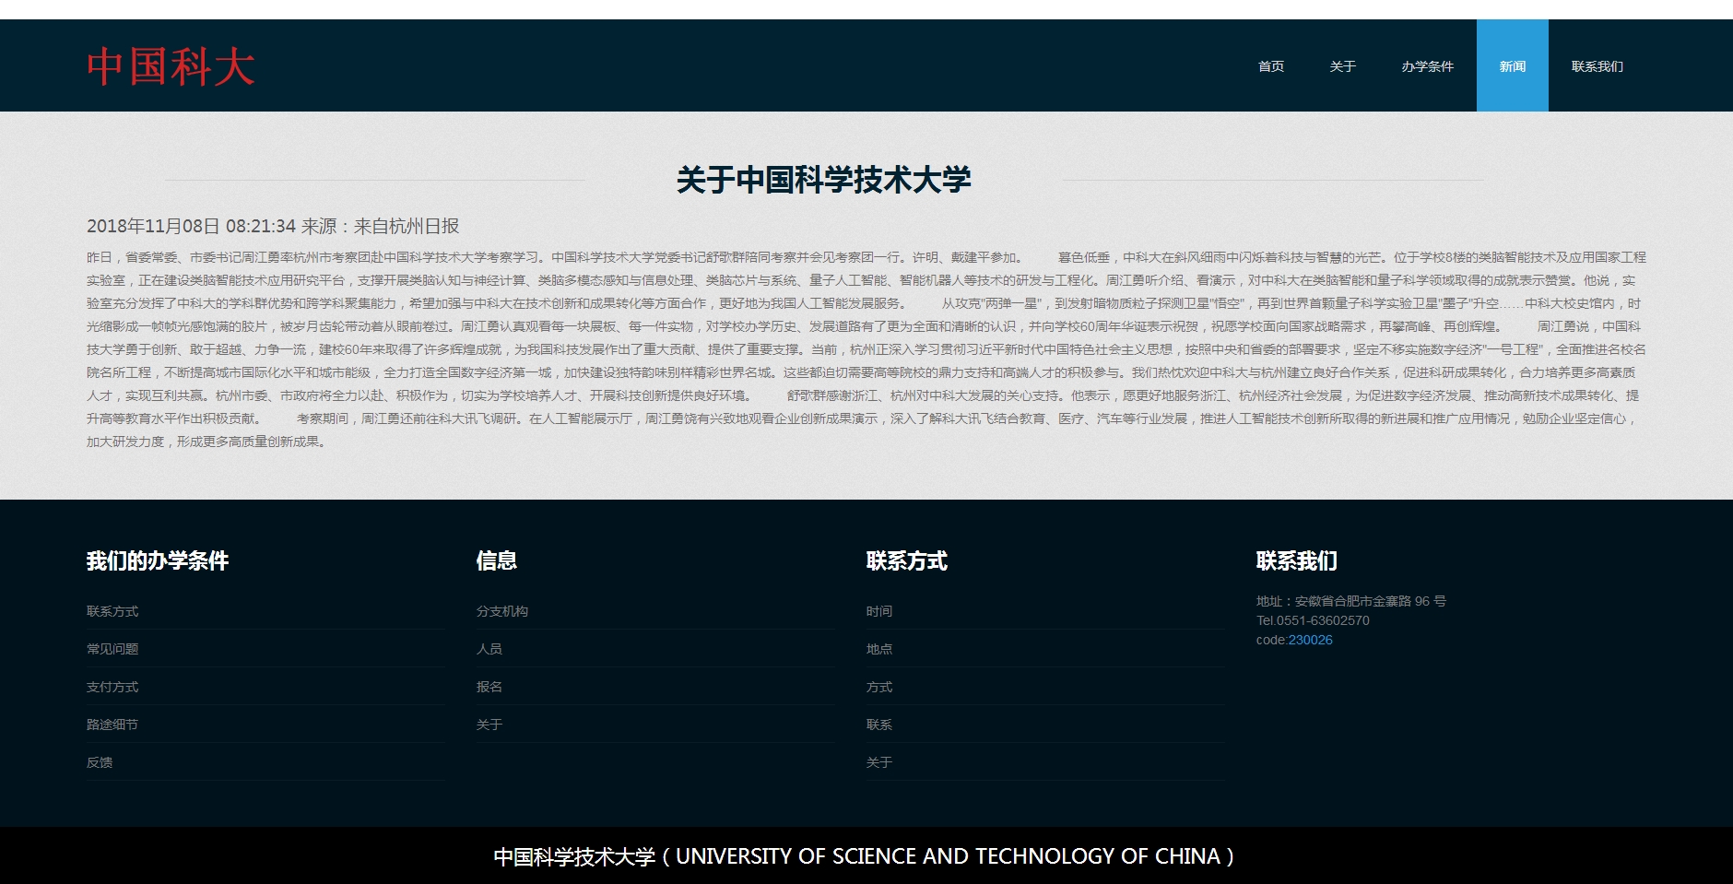Open the 支付方式 footer link

[x=112, y=687]
